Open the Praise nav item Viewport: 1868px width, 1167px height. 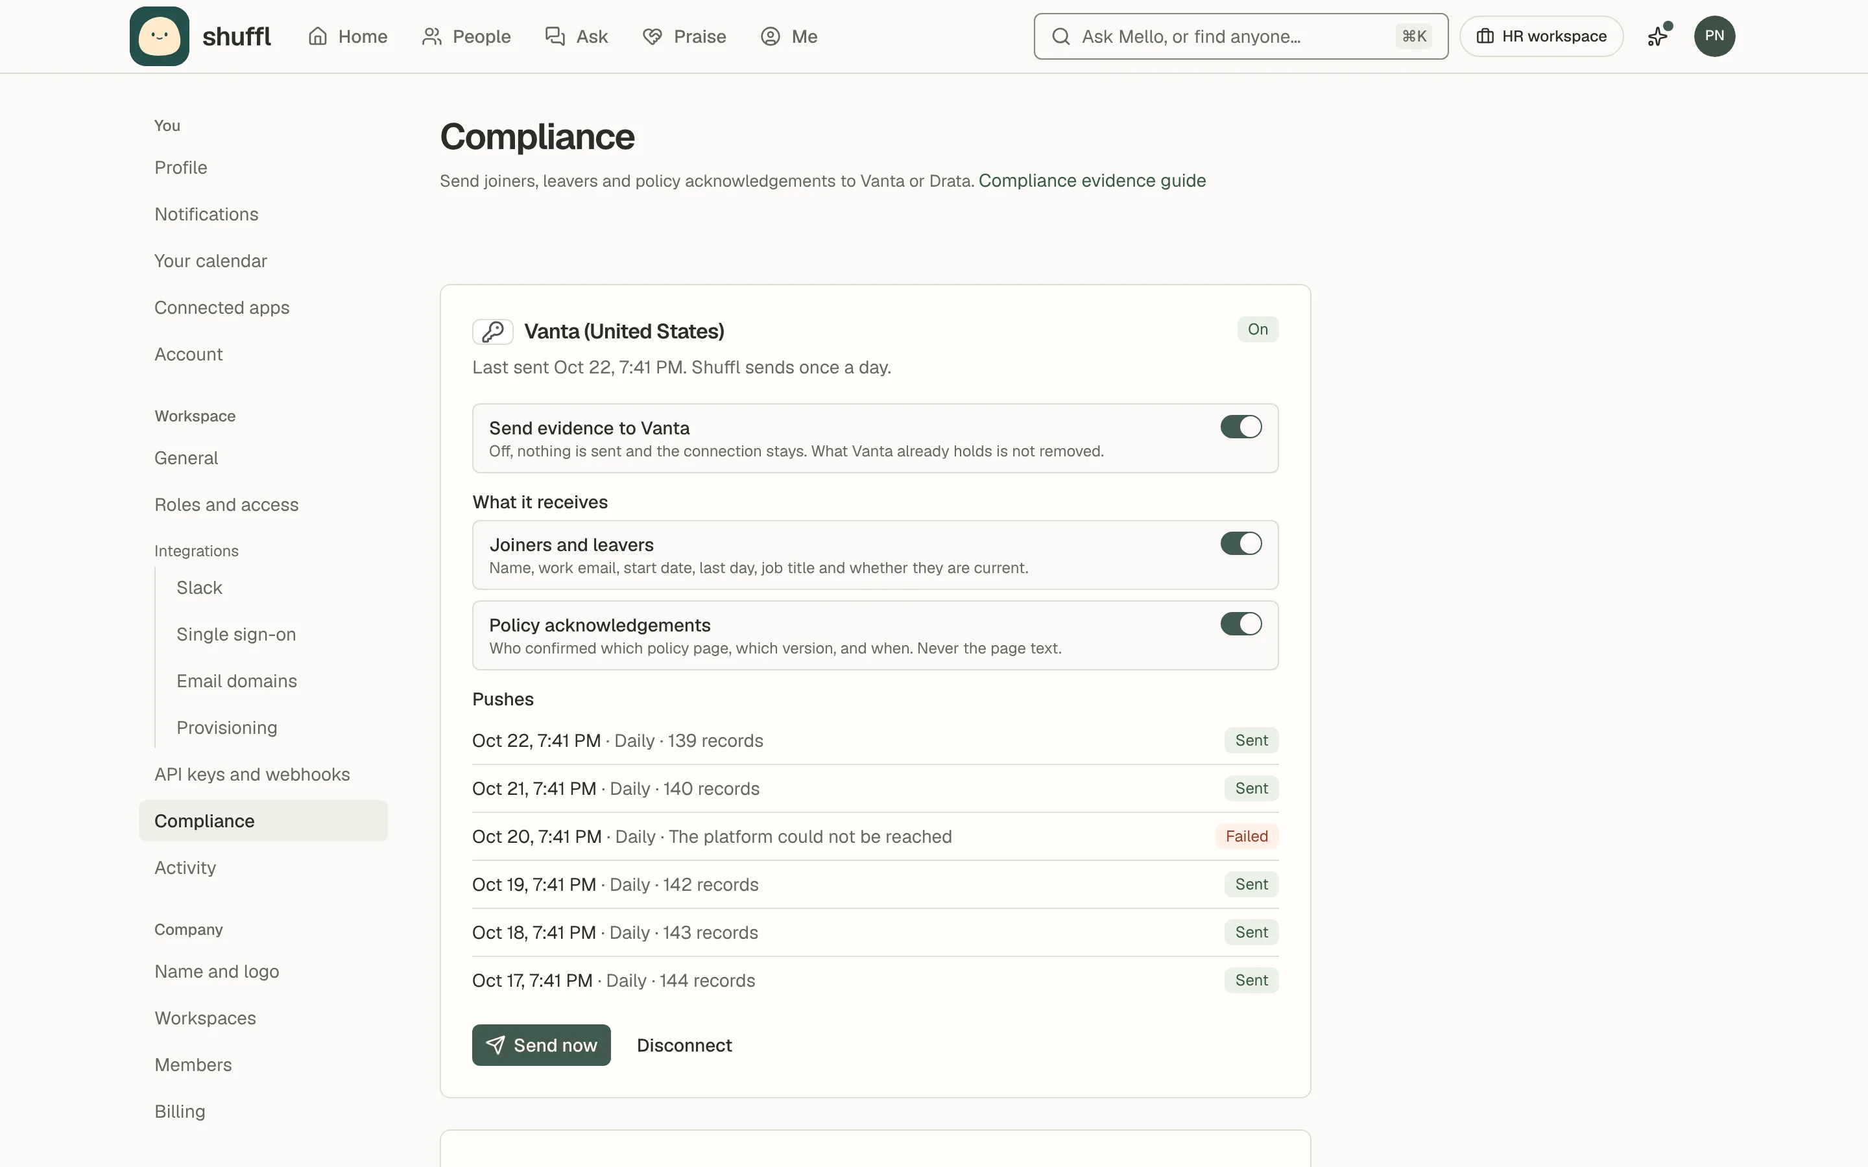click(x=685, y=36)
